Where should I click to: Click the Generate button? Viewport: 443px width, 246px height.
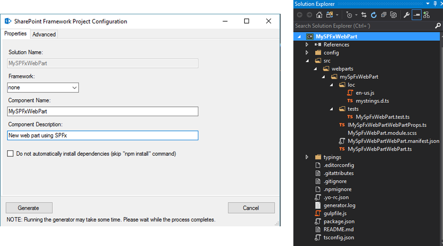coord(29,208)
